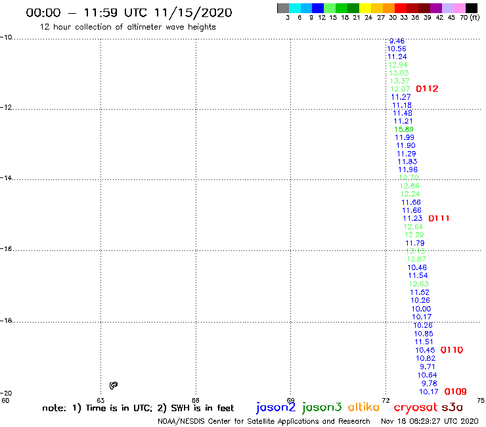
Task: Click the wave height value 9.78
Action: tap(430, 383)
